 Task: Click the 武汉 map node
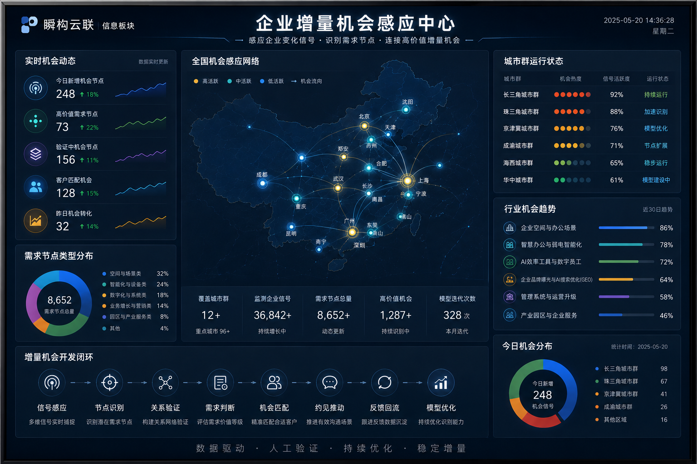[x=338, y=188]
